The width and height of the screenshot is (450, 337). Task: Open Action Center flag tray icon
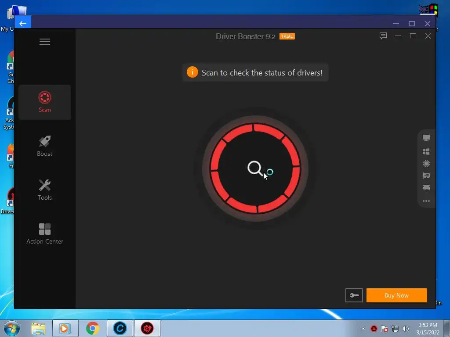pos(385,329)
